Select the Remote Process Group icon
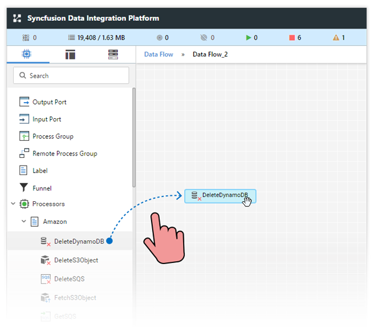Viewport: 376px width, 327px height. coord(24,153)
